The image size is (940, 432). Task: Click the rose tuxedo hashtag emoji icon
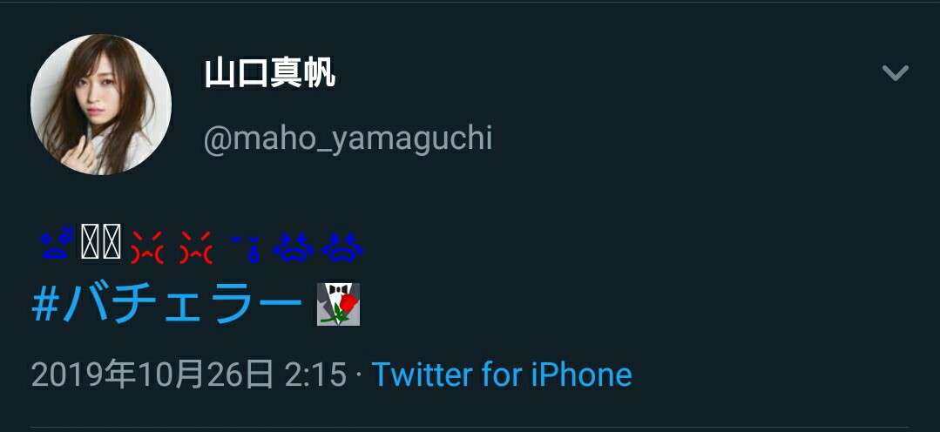pyautogui.click(x=338, y=304)
